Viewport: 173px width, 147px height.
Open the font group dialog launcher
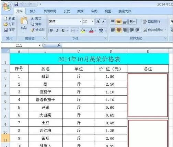[106, 38]
